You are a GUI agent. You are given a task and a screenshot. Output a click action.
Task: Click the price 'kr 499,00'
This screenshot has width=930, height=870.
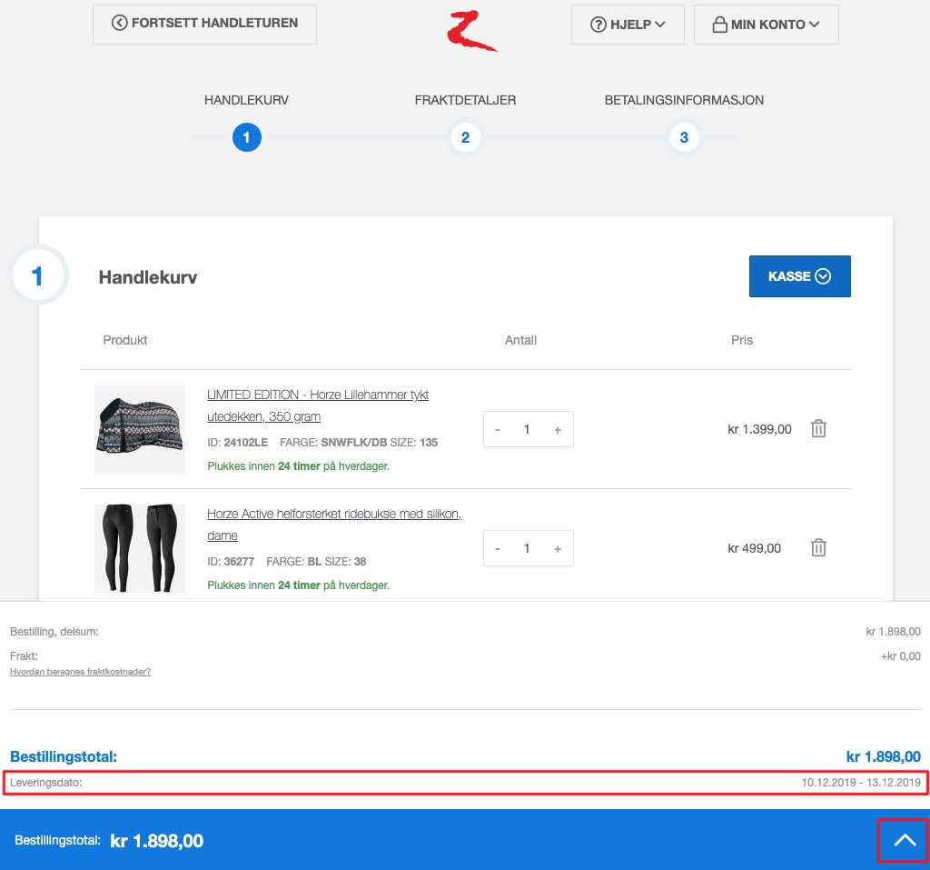point(754,548)
